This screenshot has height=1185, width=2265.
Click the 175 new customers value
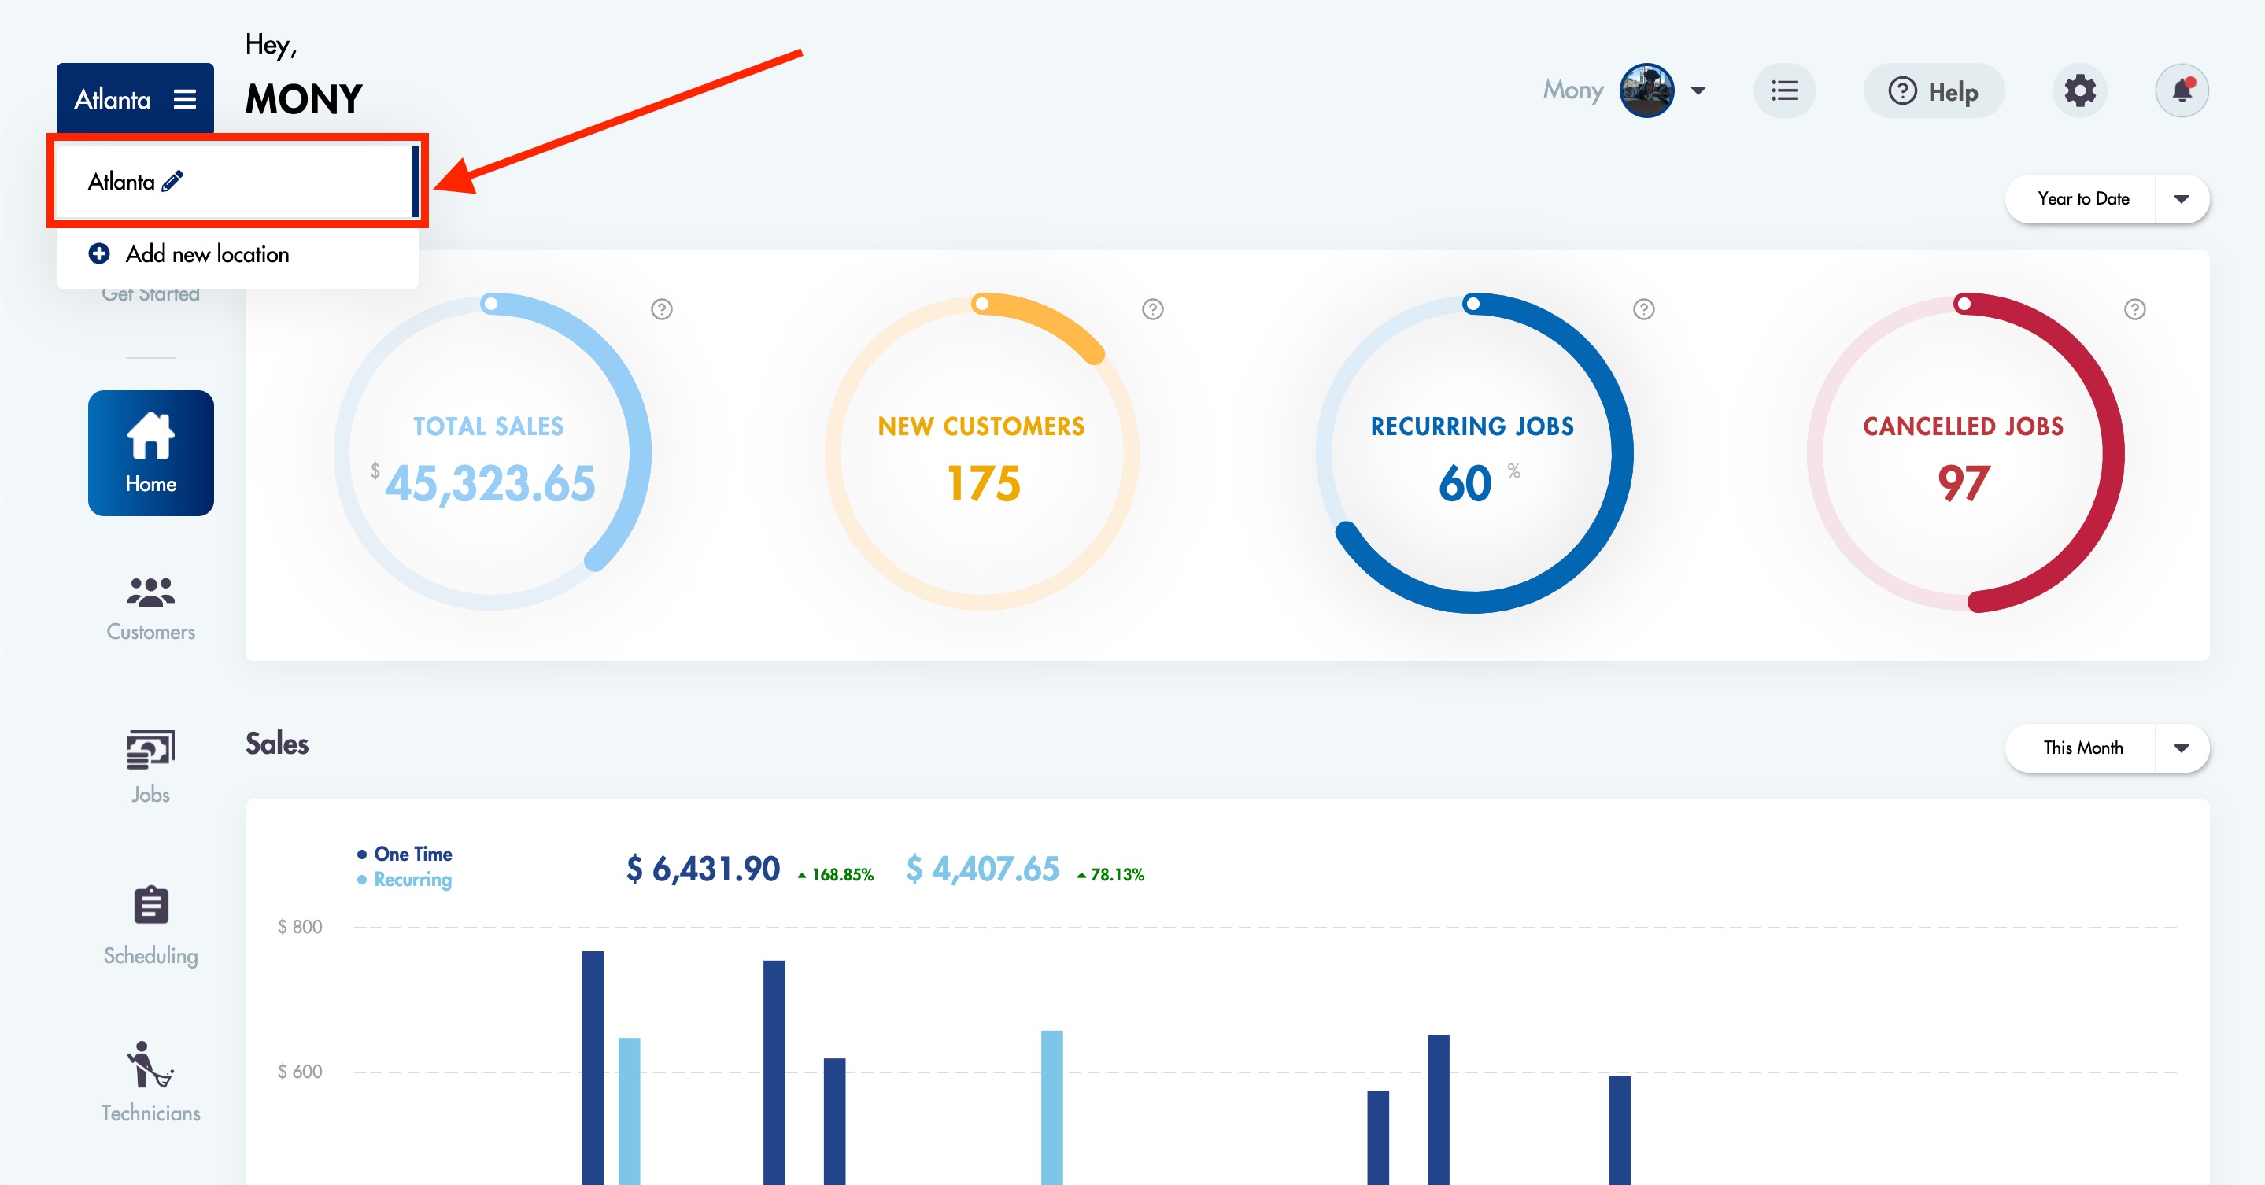[x=983, y=482]
